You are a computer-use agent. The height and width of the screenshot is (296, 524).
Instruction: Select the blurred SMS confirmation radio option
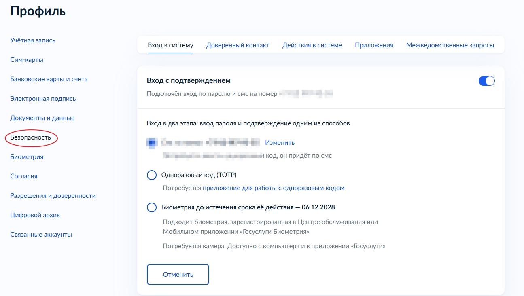point(152,143)
